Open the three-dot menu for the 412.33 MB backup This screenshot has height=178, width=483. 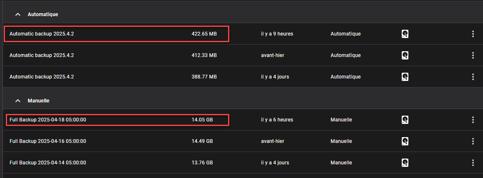click(x=473, y=55)
